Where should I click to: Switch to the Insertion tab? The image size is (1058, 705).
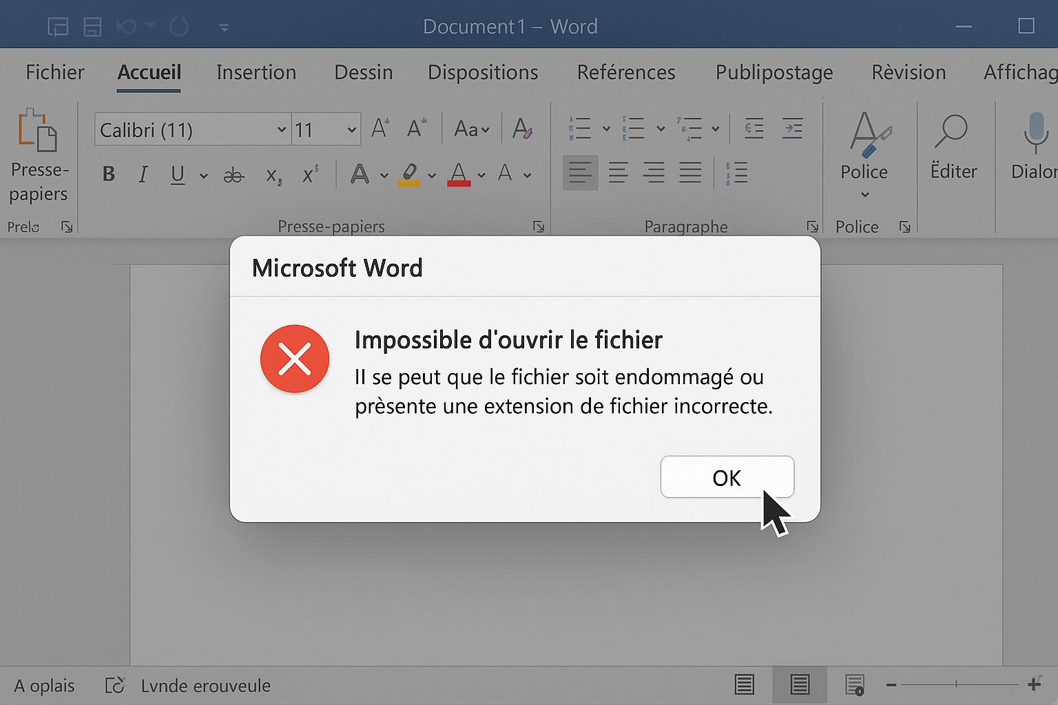tap(256, 72)
